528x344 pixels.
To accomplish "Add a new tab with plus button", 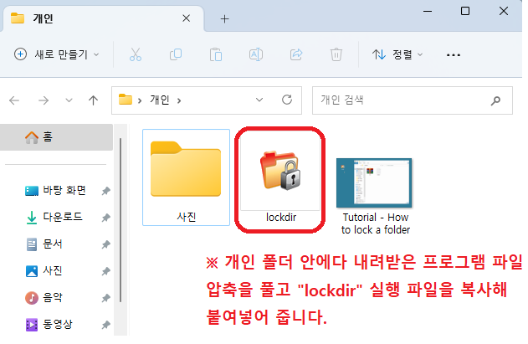I will pos(224,19).
